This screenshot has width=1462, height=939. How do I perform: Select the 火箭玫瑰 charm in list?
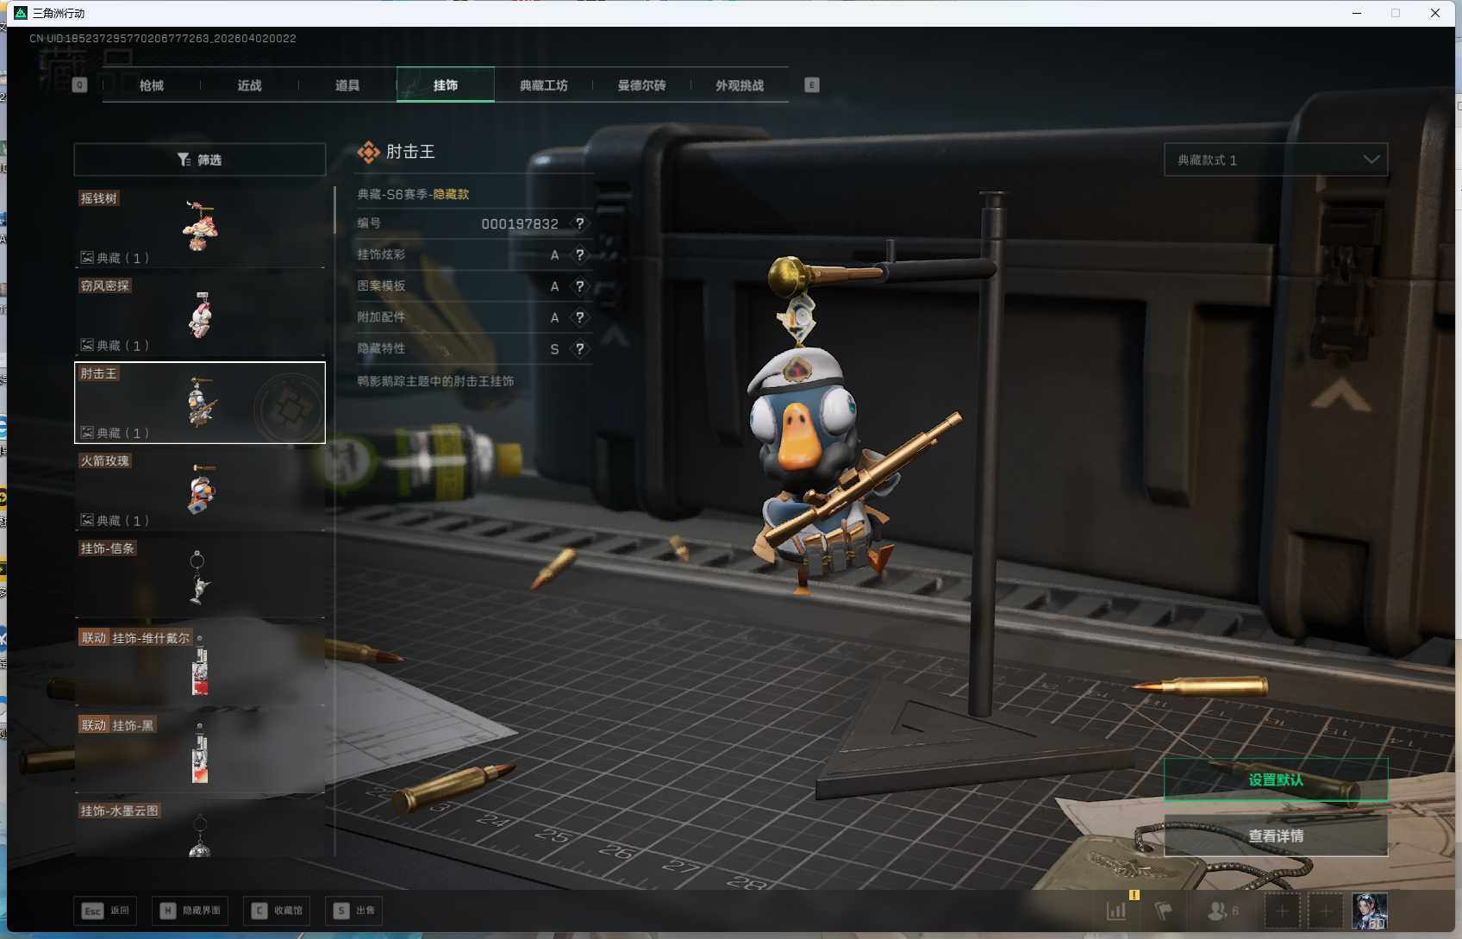pos(200,489)
